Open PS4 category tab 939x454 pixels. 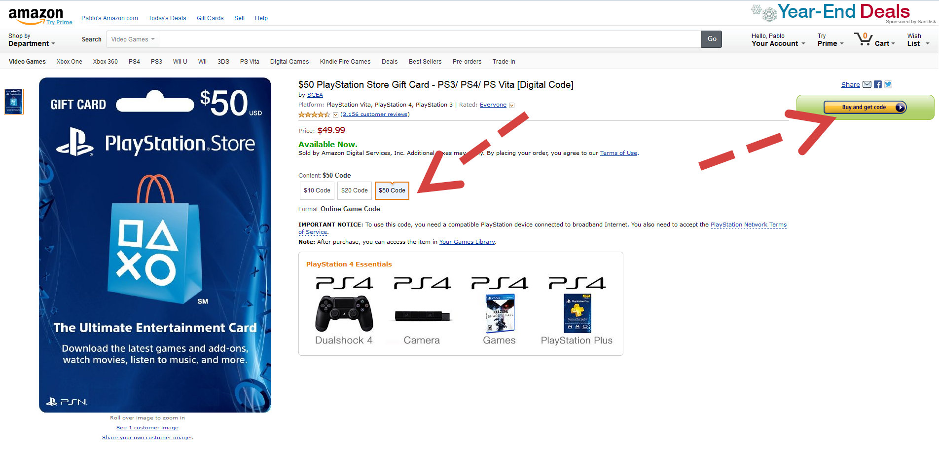pyautogui.click(x=134, y=62)
